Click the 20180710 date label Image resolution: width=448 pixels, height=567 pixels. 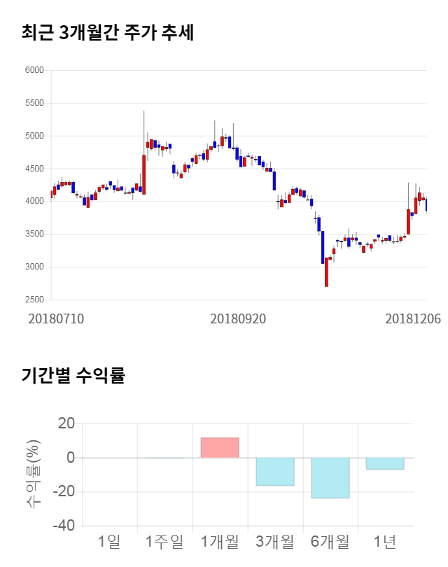pyautogui.click(x=56, y=318)
